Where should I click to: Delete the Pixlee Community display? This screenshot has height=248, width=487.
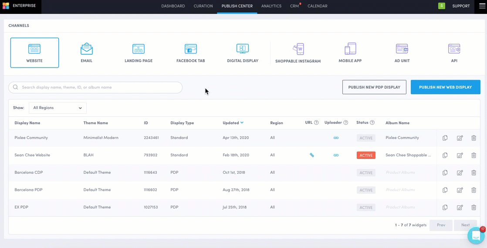473,138
